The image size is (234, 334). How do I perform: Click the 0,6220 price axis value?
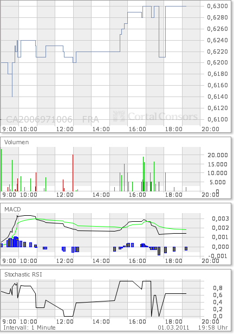(x=217, y=52)
